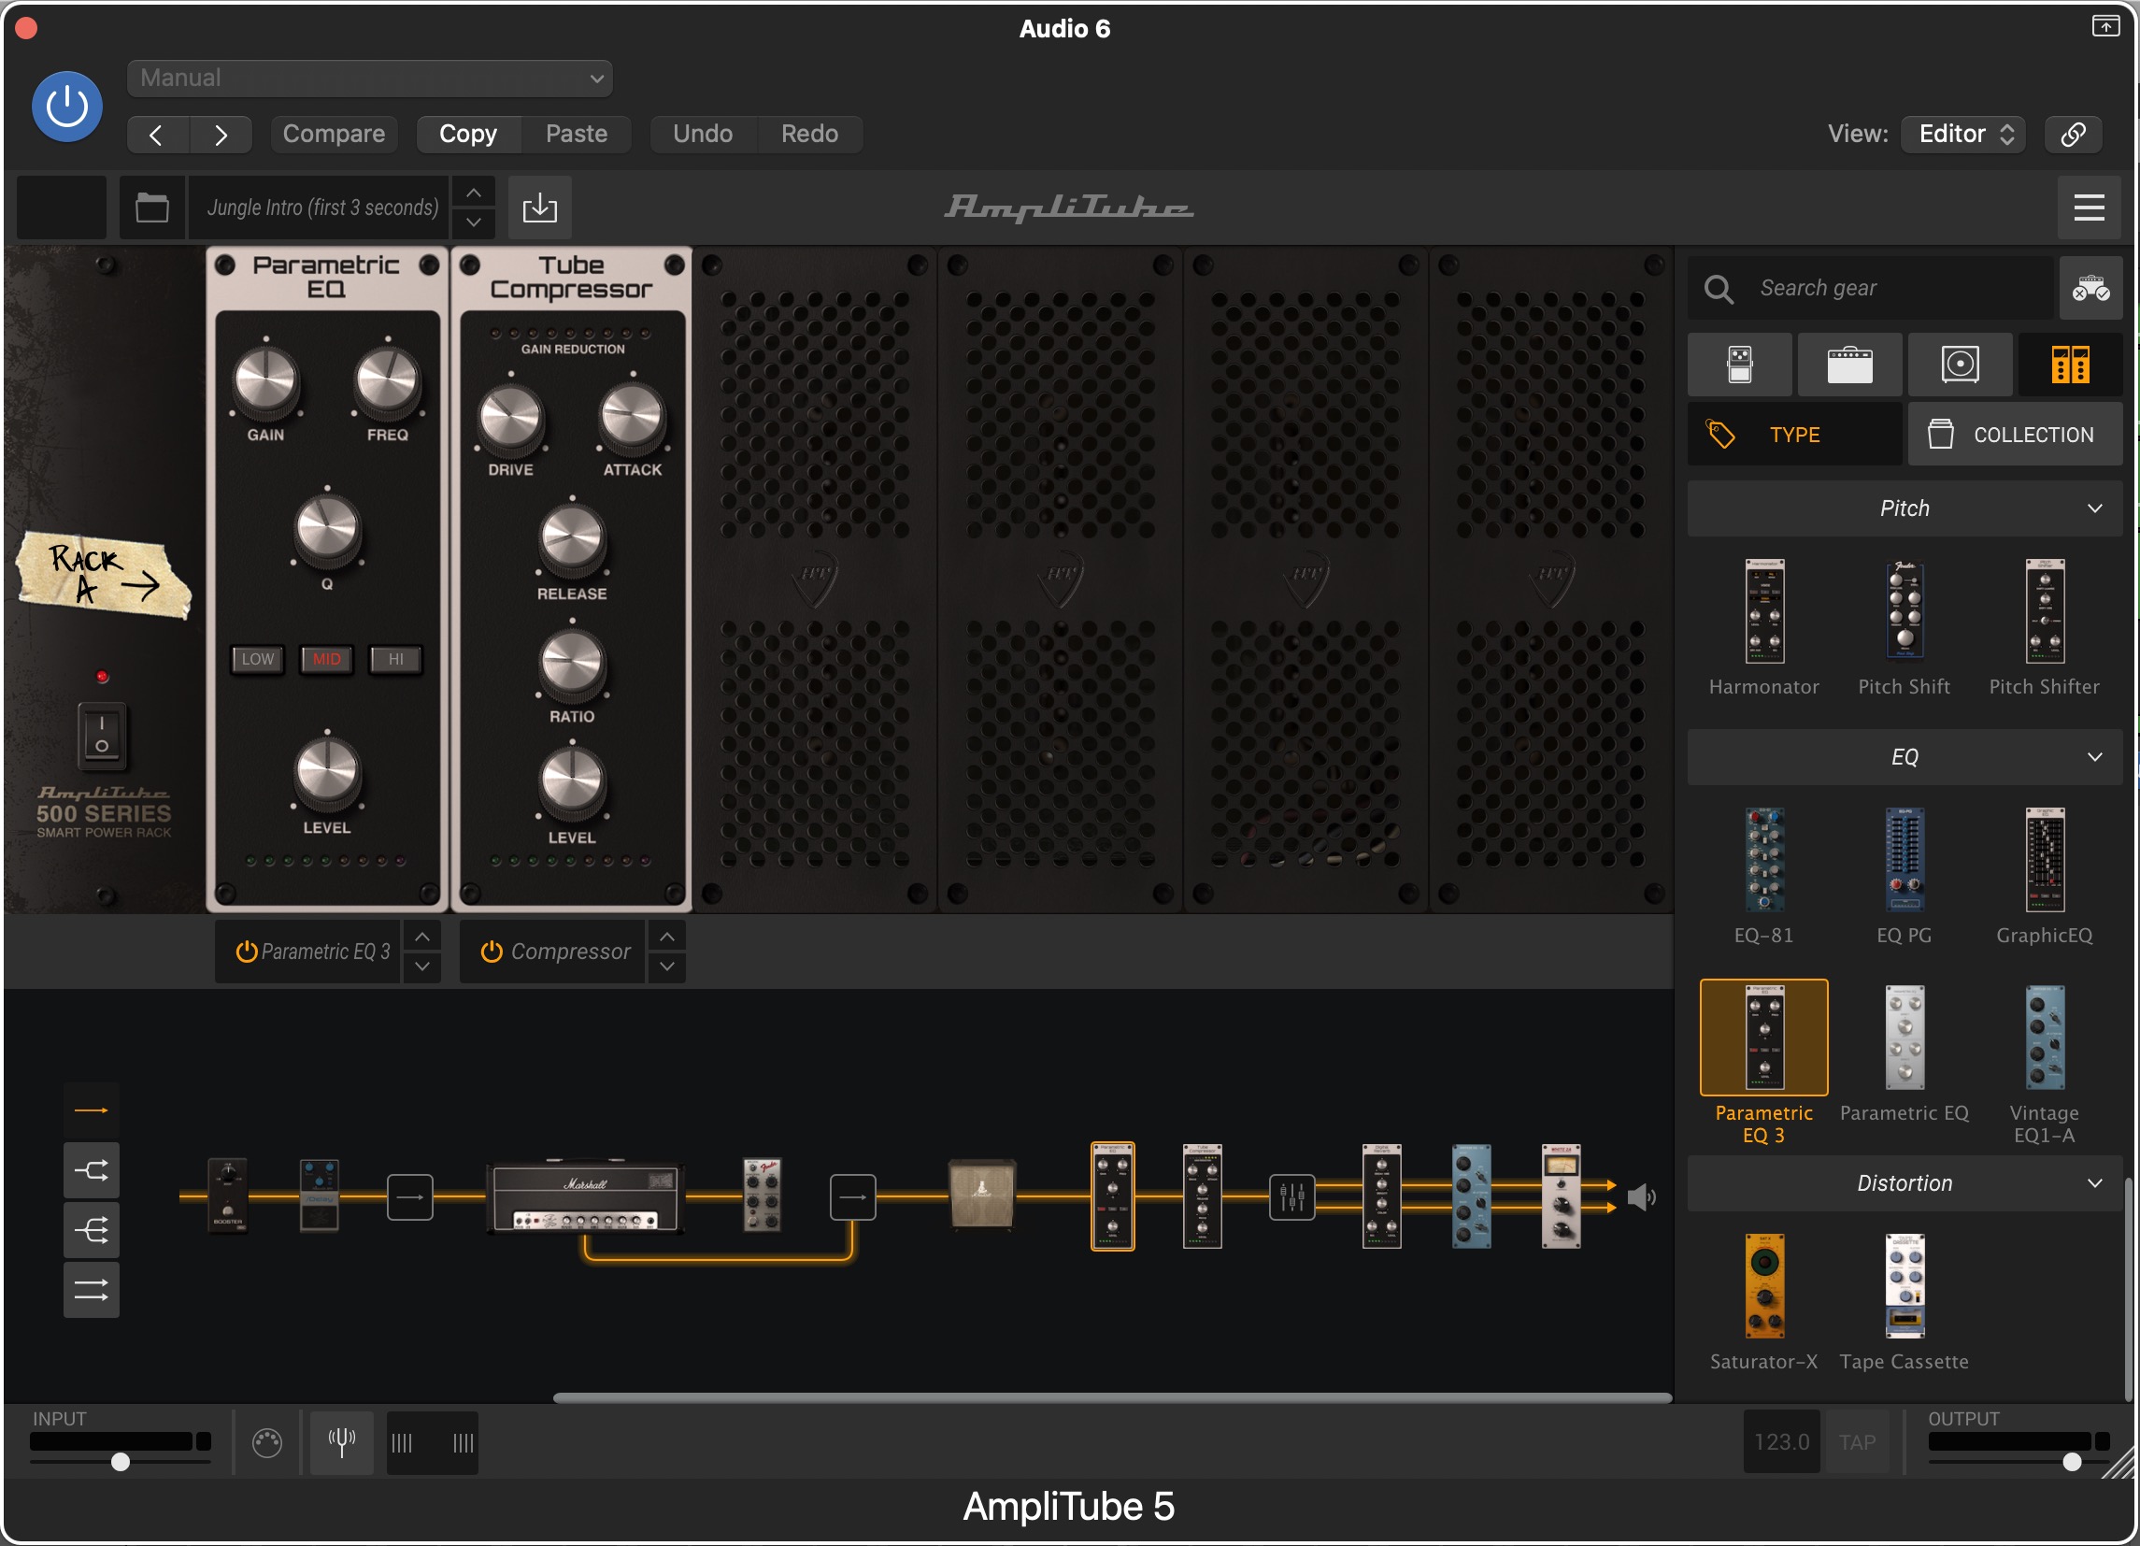Select the cabinet in the signal chain
The height and width of the screenshot is (1546, 2140).
(x=982, y=1195)
